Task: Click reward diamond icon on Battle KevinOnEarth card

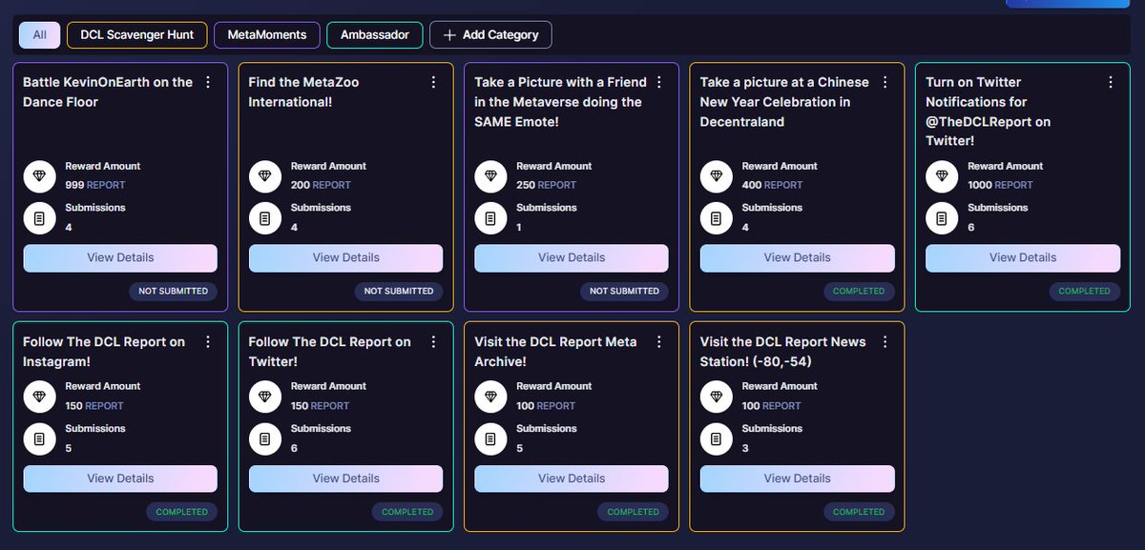Action: [39, 176]
